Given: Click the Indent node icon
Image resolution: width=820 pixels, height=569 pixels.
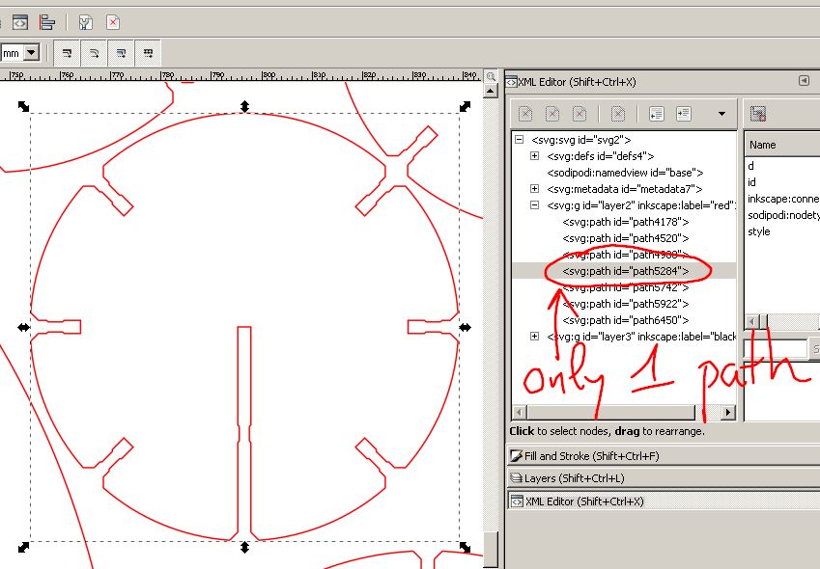Looking at the screenshot, I should tap(684, 113).
